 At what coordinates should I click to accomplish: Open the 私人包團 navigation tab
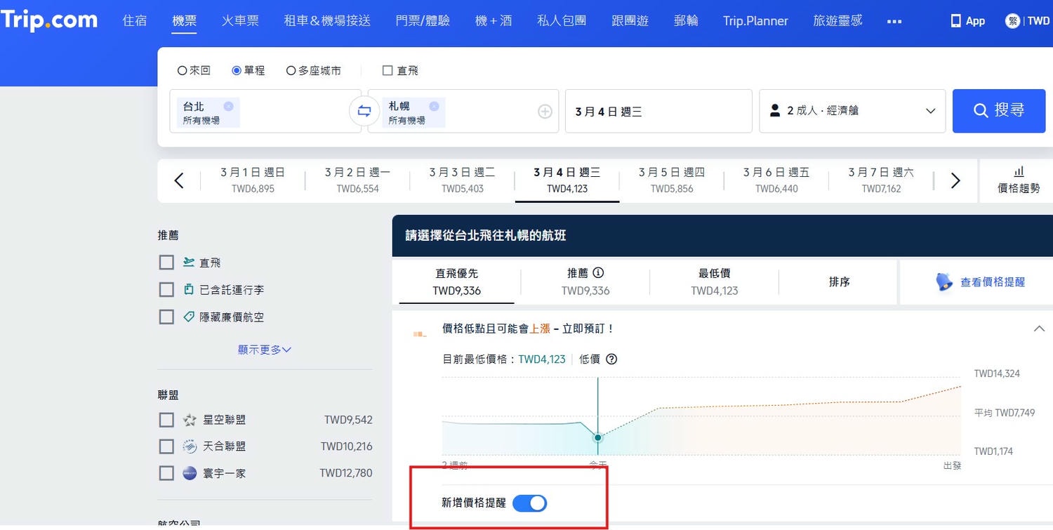point(562,21)
